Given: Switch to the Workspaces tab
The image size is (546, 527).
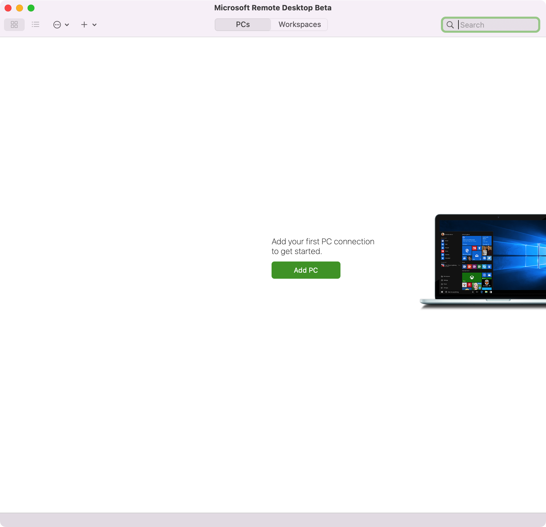Looking at the screenshot, I should 299,25.
